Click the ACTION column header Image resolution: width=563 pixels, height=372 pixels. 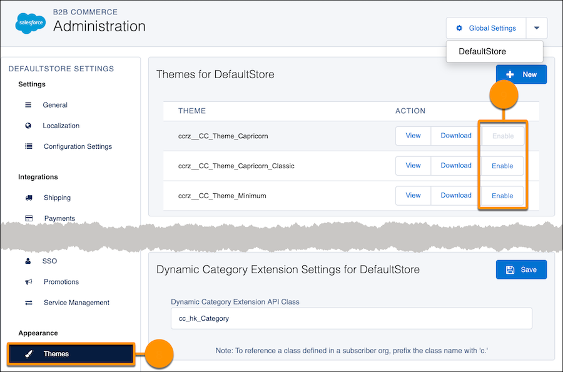[410, 111]
